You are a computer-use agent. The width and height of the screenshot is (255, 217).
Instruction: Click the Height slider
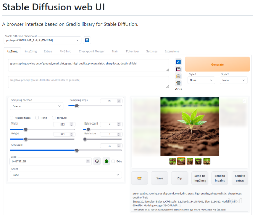coord(42,139)
